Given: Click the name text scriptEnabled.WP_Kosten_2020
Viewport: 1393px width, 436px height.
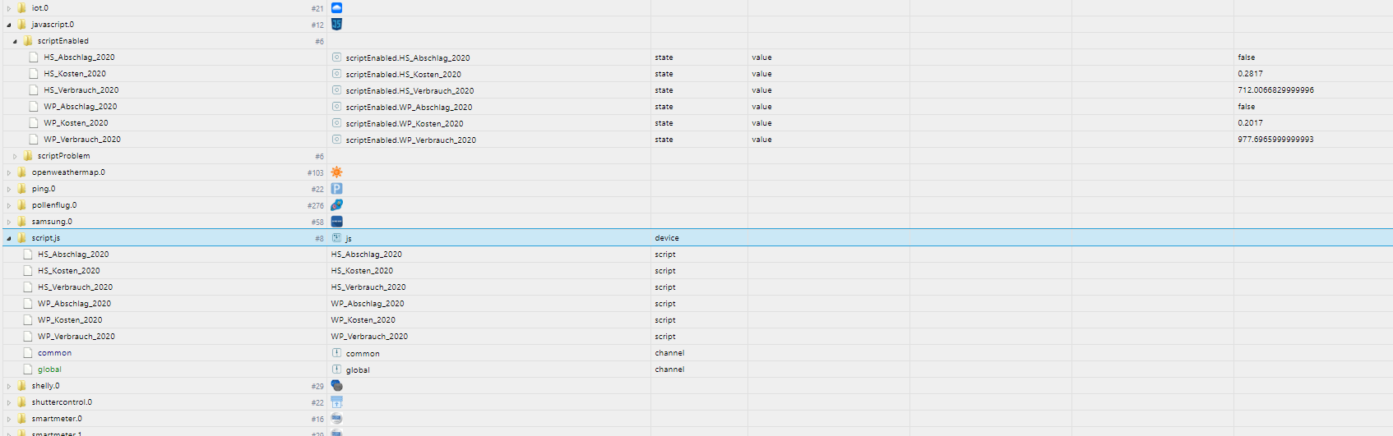Looking at the screenshot, I should point(405,123).
